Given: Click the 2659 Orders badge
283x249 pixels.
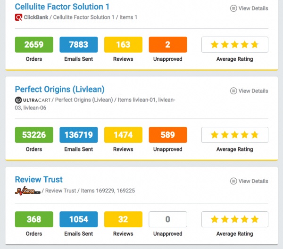Looking at the screenshot, I should coord(34,45).
